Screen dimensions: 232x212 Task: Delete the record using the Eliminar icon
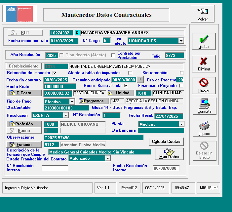point(204,64)
